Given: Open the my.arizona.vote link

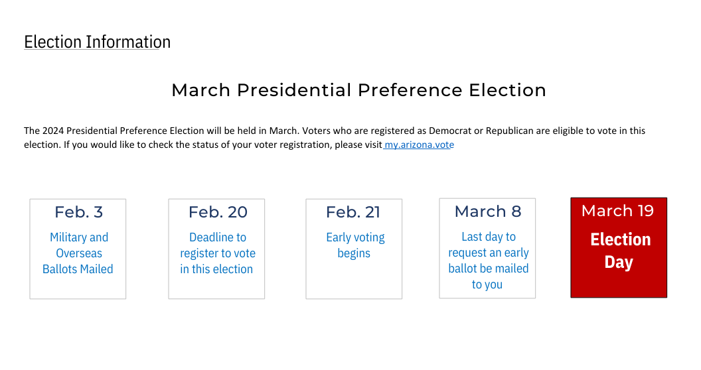Looking at the screenshot, I should point(420,145).
